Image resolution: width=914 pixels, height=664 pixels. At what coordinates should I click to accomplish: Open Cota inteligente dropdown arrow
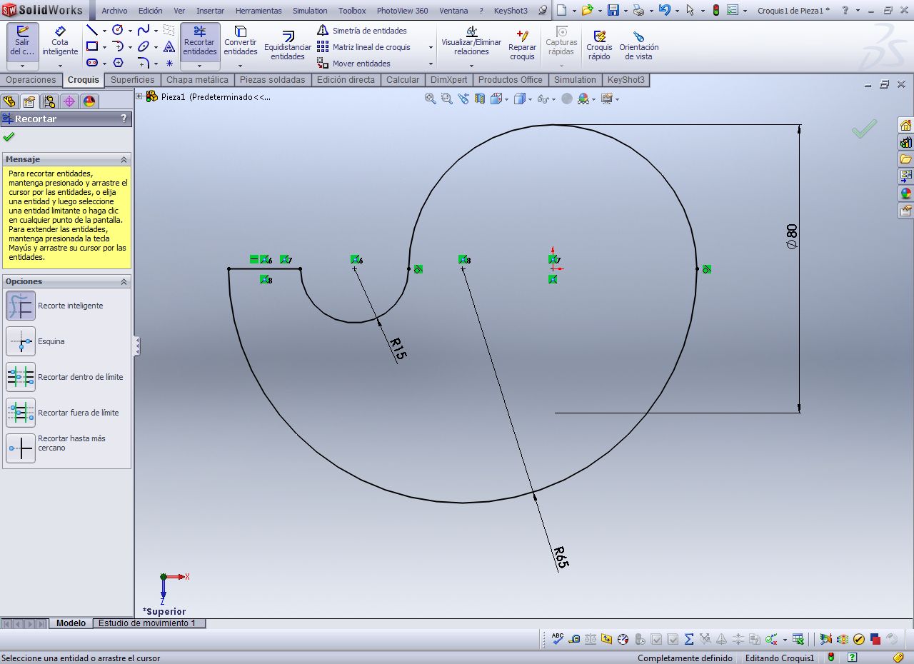click(60, 66)
